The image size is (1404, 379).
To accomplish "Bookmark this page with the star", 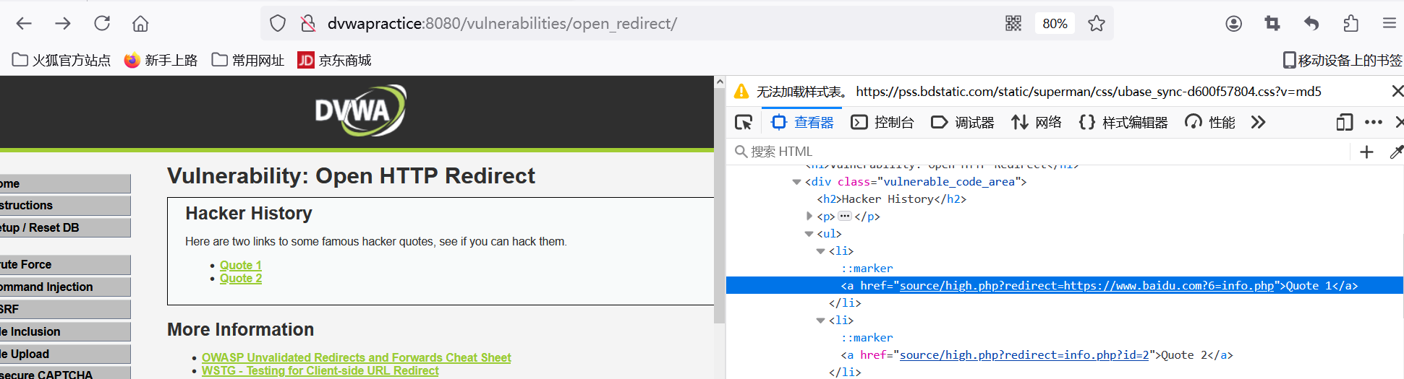I will [x=1097, y=23].
